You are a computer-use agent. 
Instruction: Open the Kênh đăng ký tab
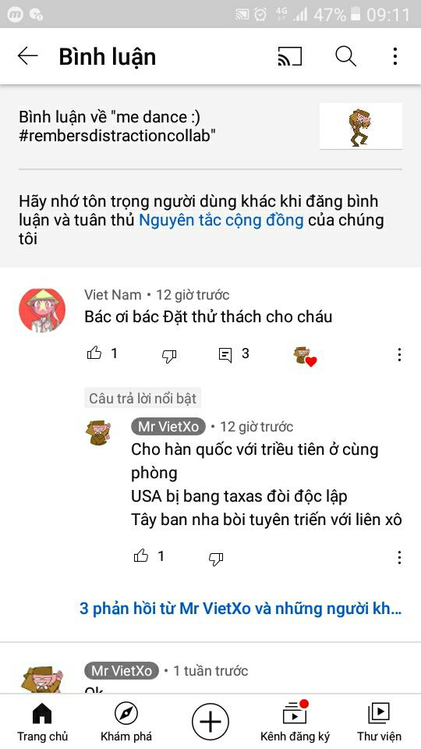[295, 722]
